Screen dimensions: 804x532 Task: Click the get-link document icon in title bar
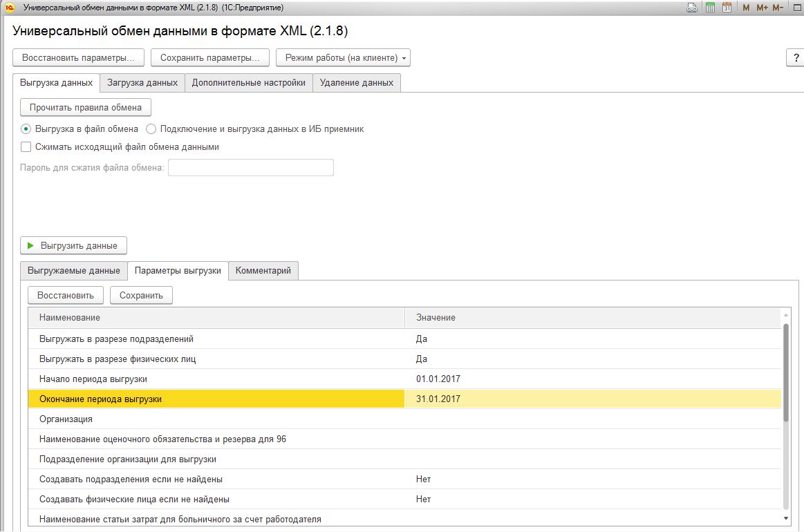(x=692, y=8)
